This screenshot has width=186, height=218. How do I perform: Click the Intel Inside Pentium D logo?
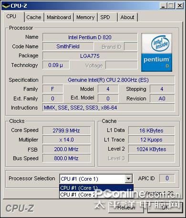156,53
